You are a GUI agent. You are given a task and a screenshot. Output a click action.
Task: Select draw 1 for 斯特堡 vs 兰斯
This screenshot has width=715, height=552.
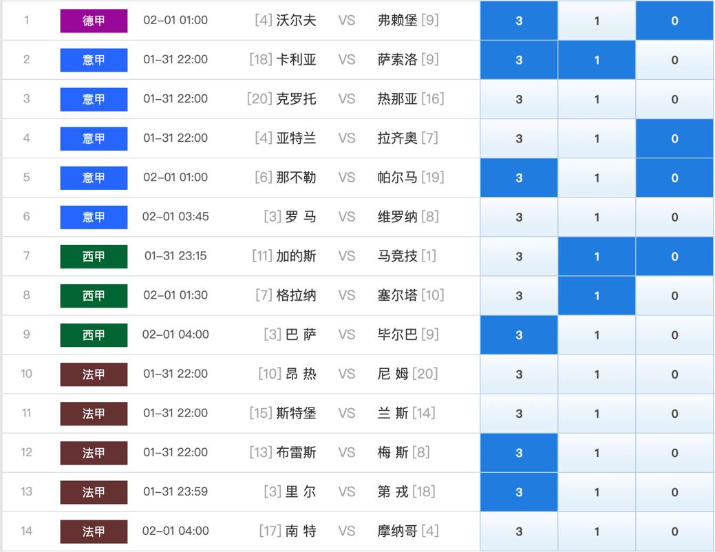pos(597,413)
